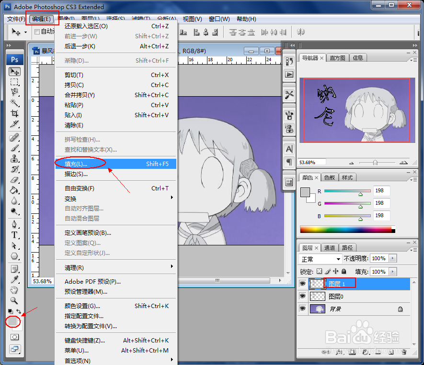Hide the 背景 layer

click(x=302, y=309)
